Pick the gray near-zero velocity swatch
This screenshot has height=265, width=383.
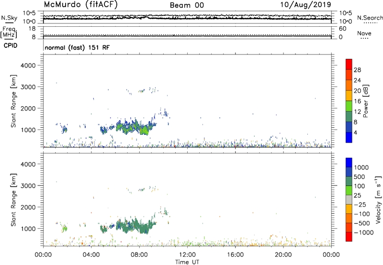tap(349, 199)
